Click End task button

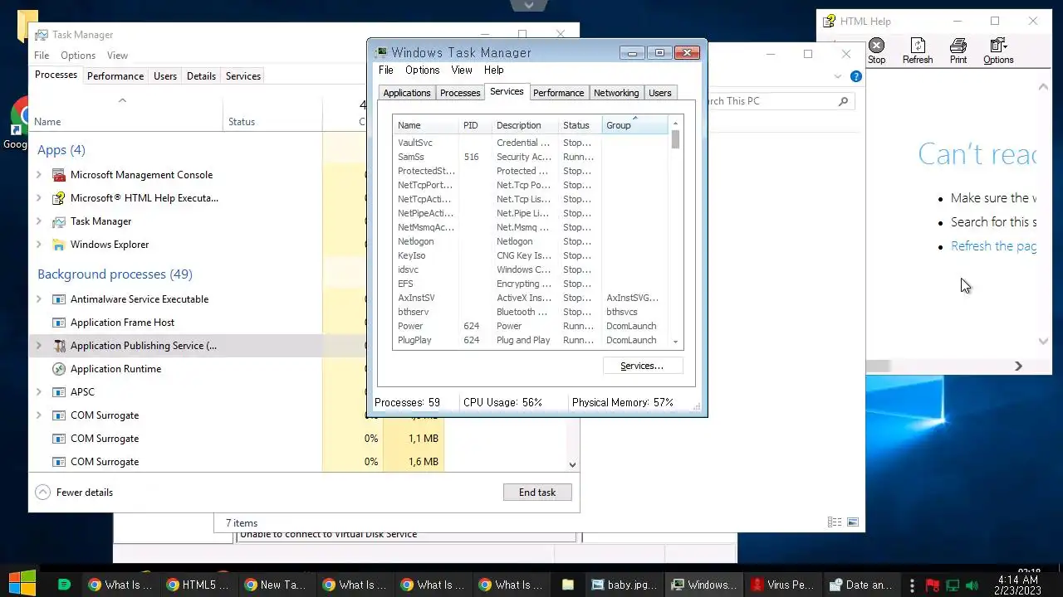tap(537, 493)
